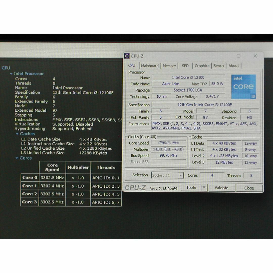Open the Tools dropdown arrow in CPU-Z
The image size is (273, 273).
tap(204, 187)
